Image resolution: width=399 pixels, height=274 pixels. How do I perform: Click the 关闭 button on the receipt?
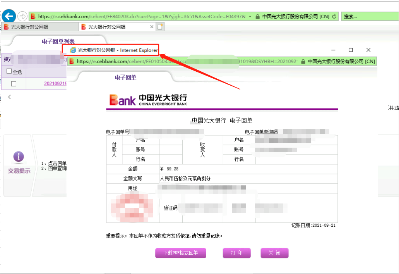coord(274,253)
